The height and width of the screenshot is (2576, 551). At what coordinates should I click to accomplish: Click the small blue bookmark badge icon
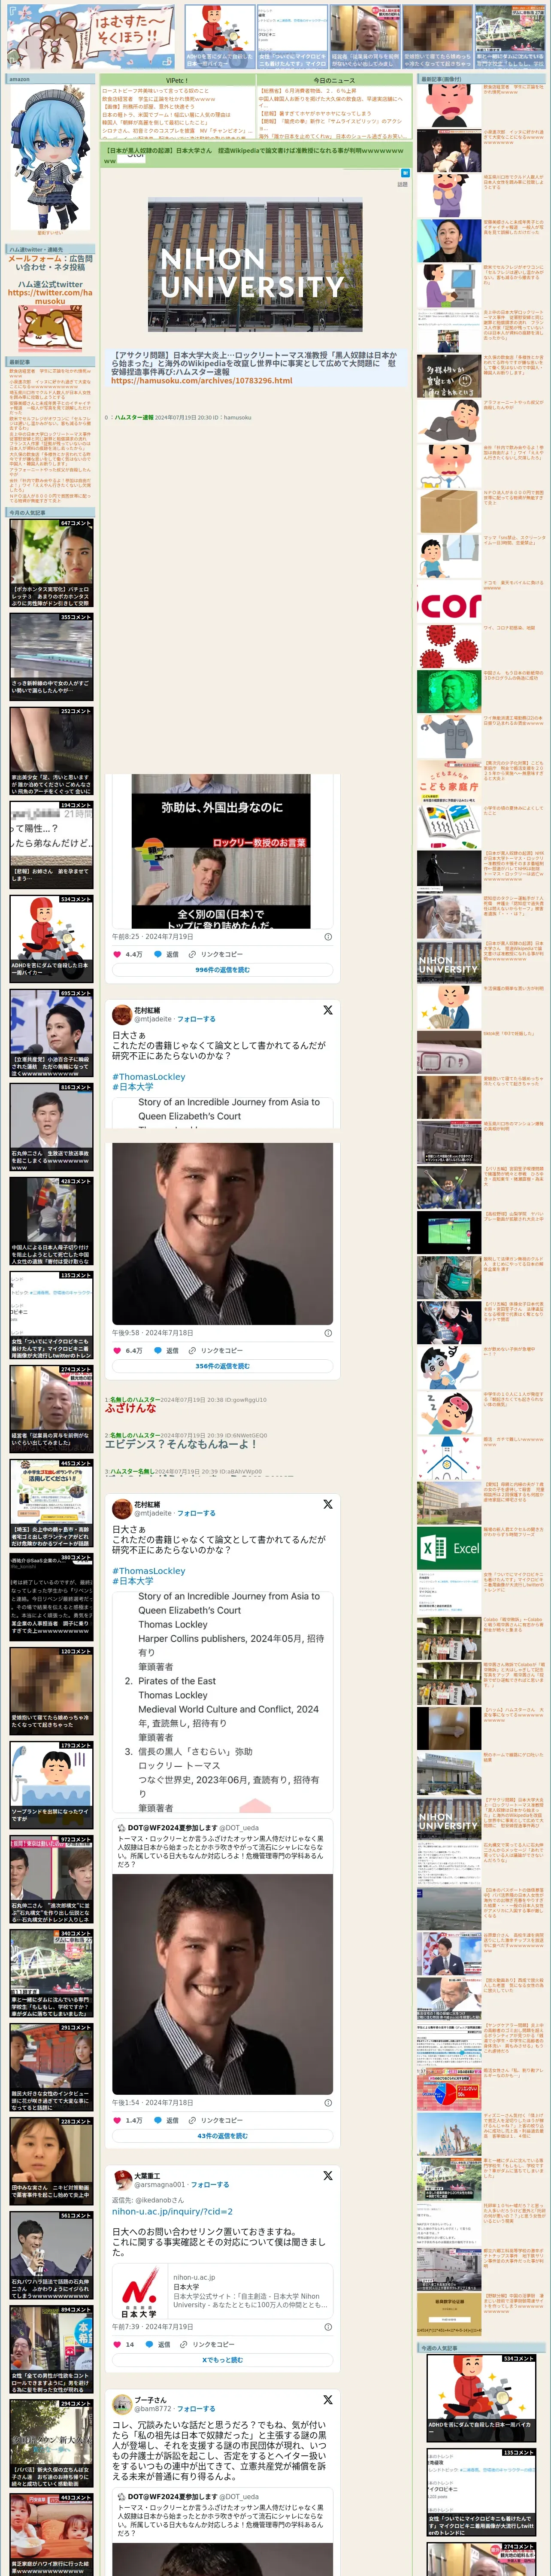click(405, 173)
